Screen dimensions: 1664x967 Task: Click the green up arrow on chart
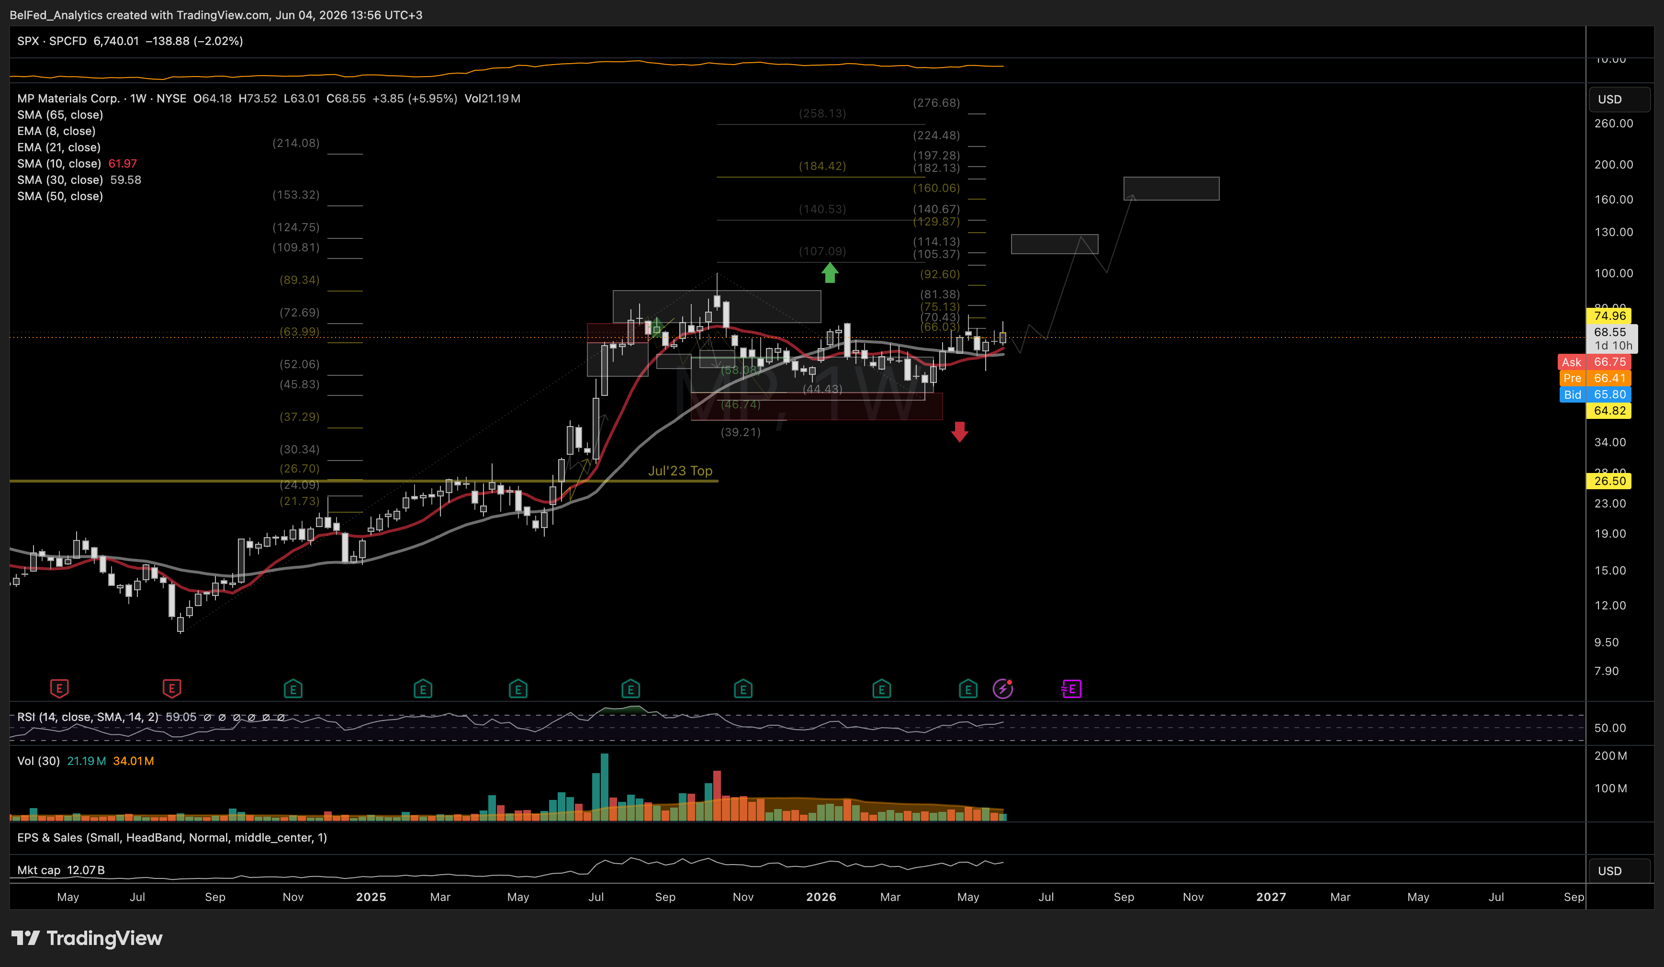830,272
